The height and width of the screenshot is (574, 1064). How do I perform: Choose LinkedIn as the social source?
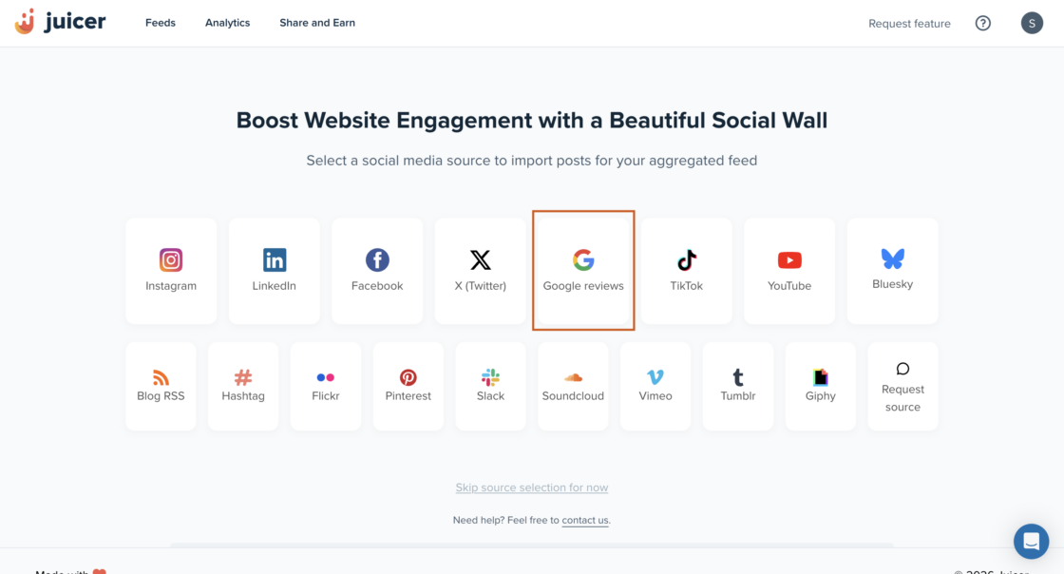[274, 260]
